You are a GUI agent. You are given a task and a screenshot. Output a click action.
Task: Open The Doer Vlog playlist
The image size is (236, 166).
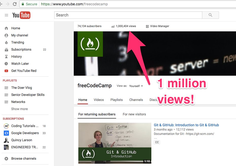[x=22, y=88]
